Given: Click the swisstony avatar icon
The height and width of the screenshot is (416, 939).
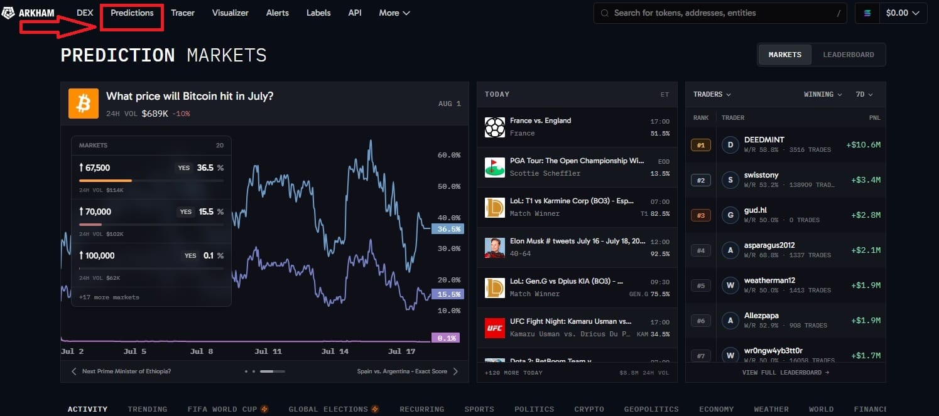Looking at the screenshot, I should click(730, 180).
